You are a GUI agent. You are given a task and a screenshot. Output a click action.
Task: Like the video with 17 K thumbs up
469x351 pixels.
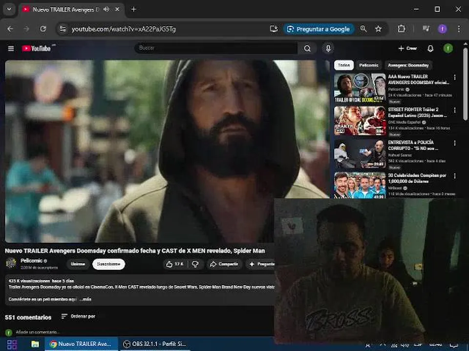point(175,264)
